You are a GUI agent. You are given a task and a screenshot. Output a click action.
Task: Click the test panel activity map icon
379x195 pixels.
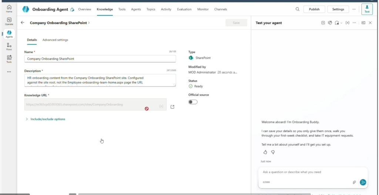point(330,23)
